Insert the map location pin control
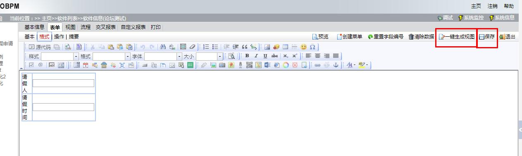 (231, 65)
